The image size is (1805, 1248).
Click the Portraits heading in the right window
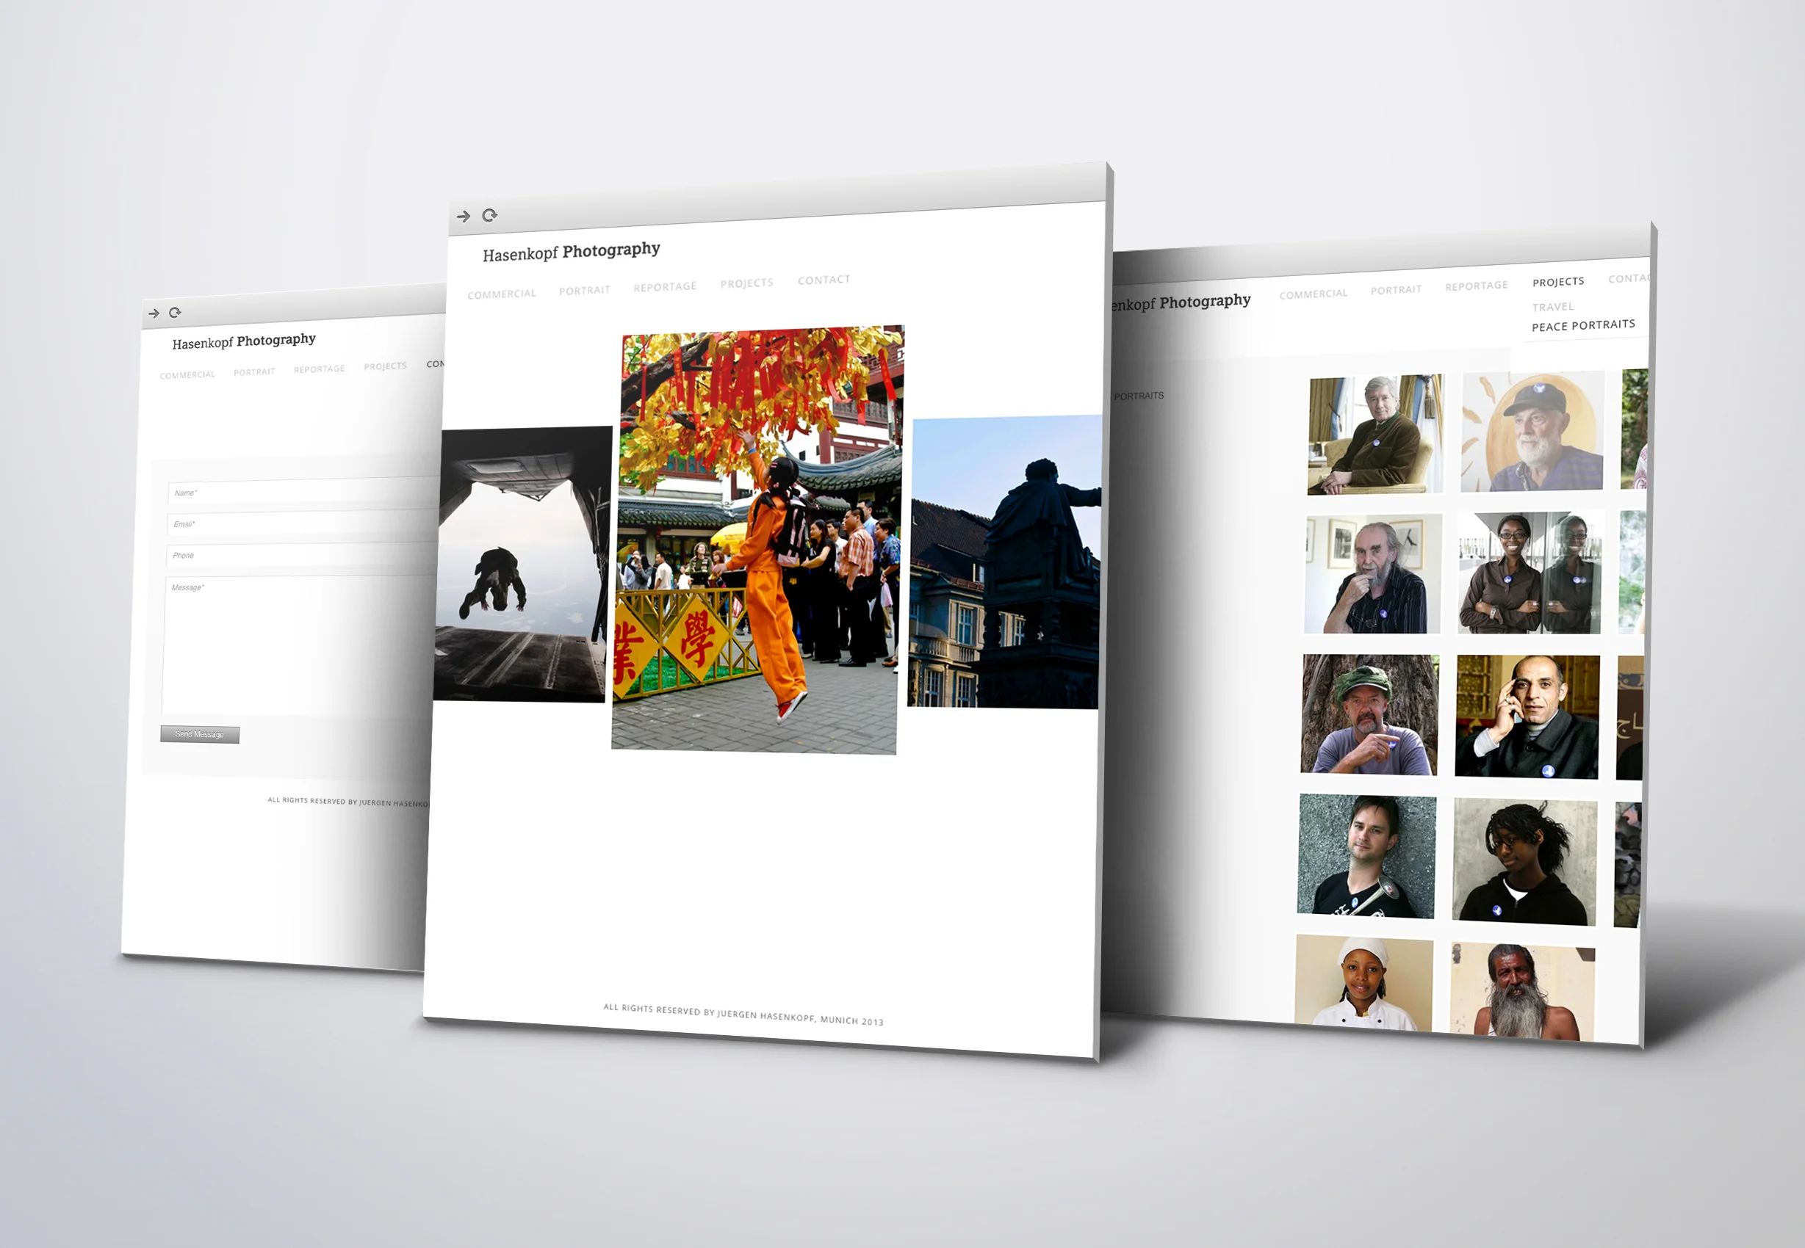pos(1139,396)
